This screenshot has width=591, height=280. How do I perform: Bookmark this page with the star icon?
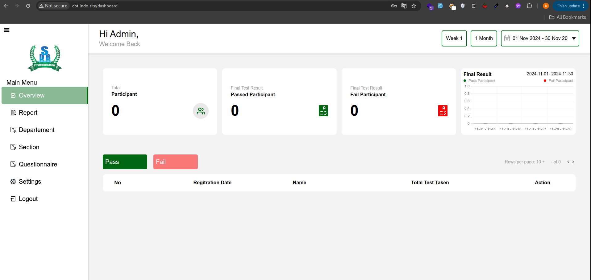coord(414,6)
